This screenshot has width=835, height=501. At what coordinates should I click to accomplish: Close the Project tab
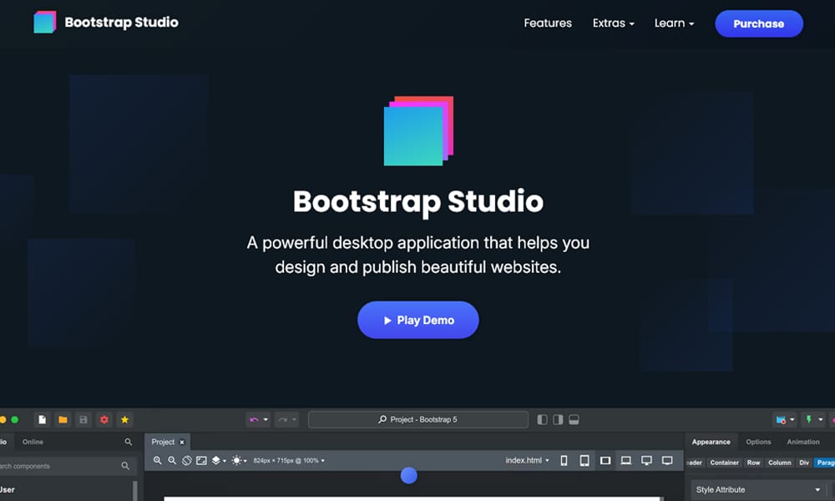point(181,442)
